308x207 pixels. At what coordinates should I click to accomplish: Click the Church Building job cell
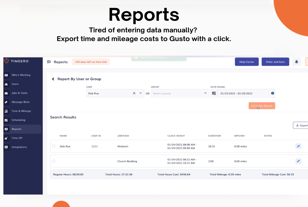pos(127,161)
